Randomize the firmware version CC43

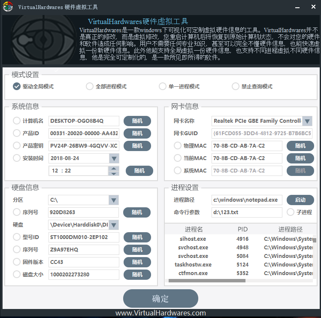[x=137, y=262]
